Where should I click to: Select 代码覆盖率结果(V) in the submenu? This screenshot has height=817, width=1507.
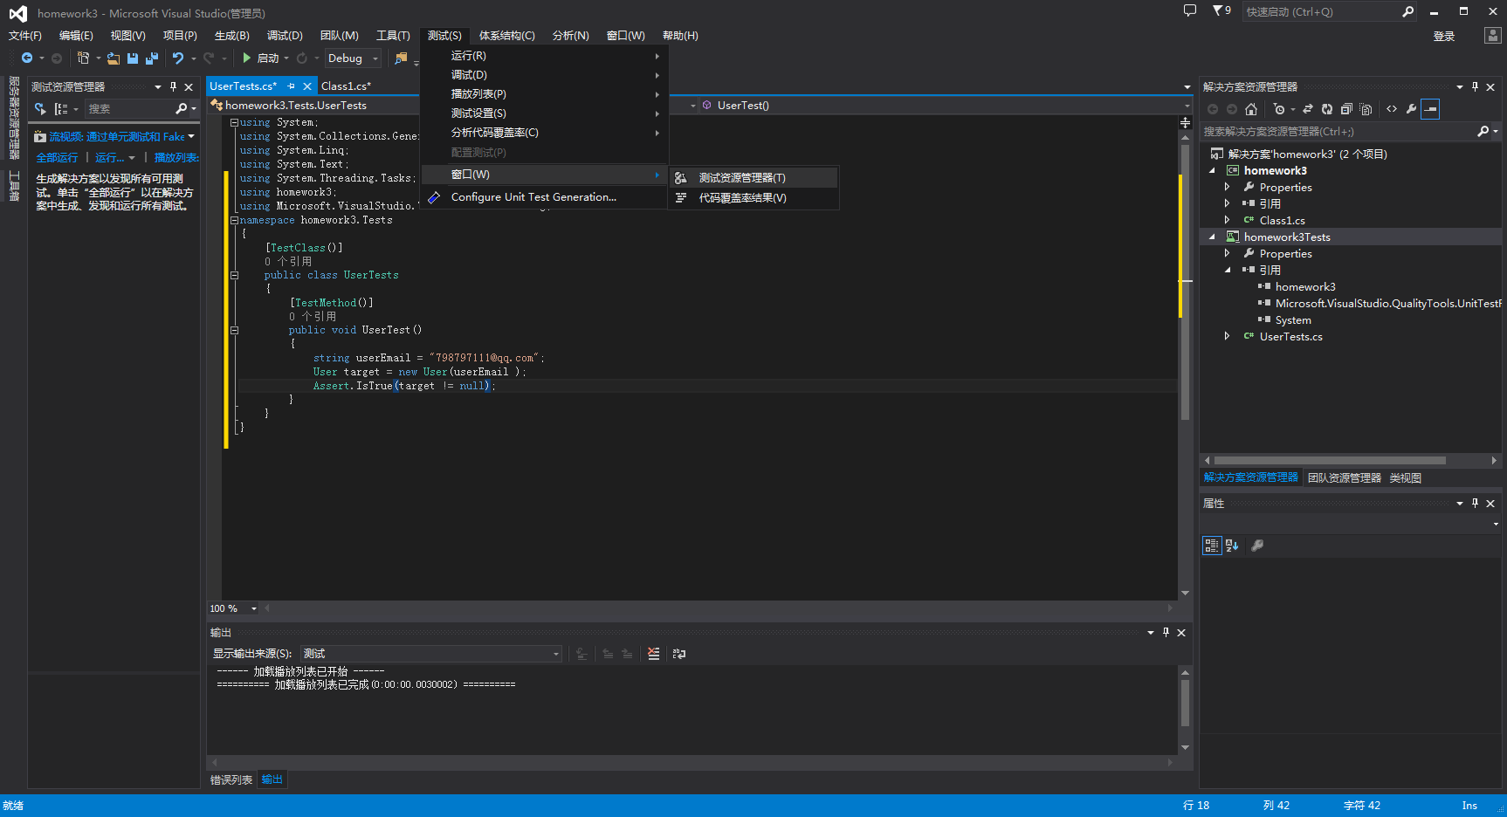tap(753, 198)
